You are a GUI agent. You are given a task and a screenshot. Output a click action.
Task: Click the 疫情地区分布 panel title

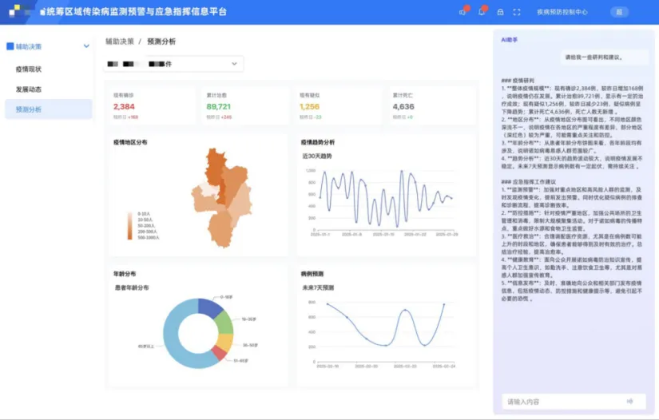tap(130, 142)
